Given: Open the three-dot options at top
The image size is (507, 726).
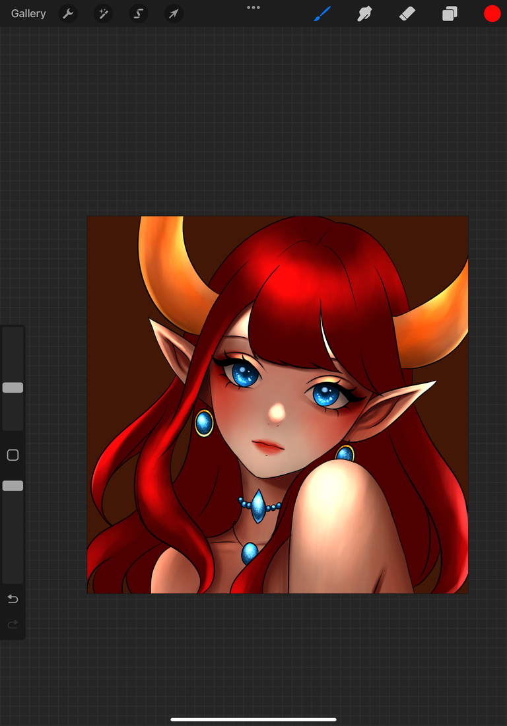Looking at the screenshot, I should tap(253, 7).
